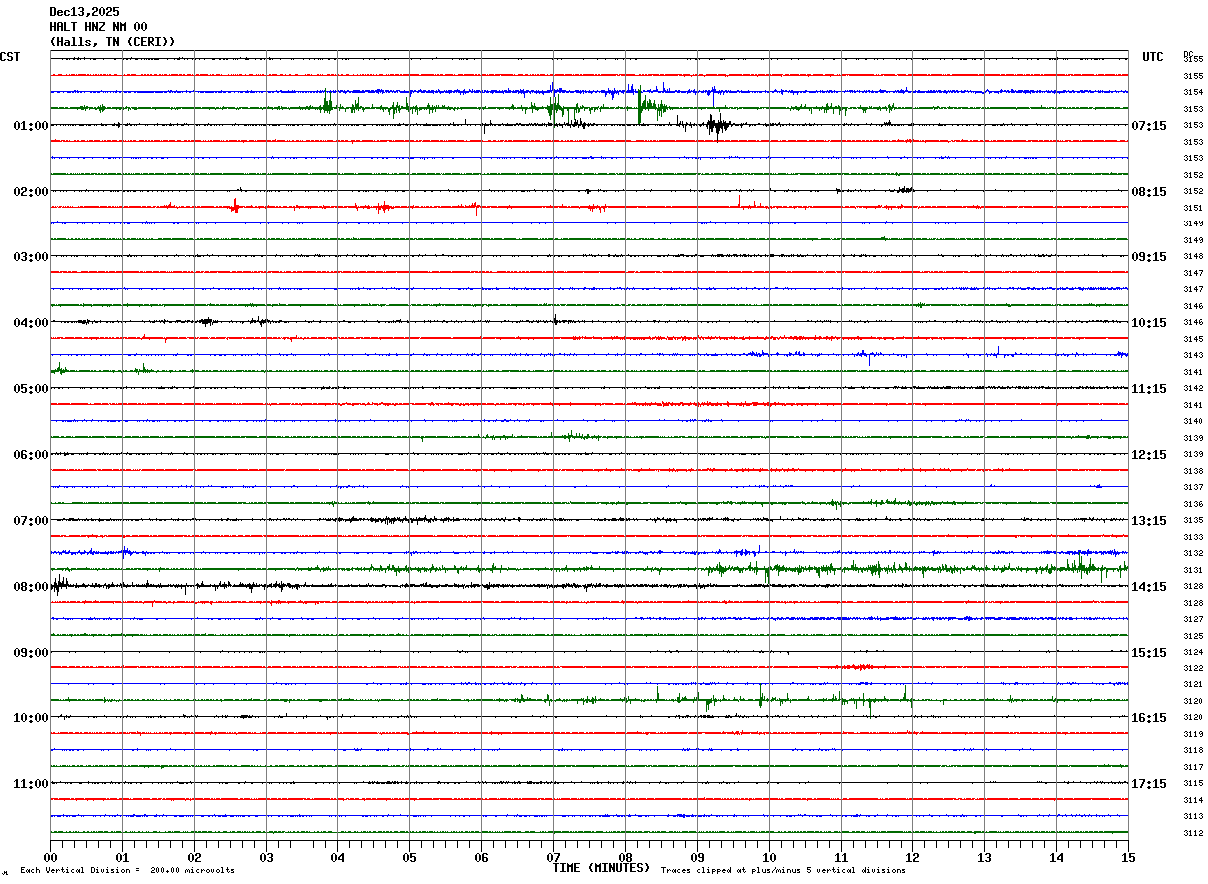Viewport: 1208px width, 884px height.
Task: Click the 11:00 CST row label
Action: [31, 784]
